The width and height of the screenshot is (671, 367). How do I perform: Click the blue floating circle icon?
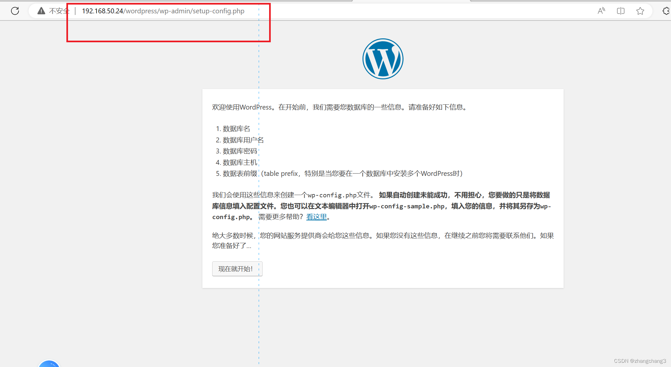click(x=49, y=363)
